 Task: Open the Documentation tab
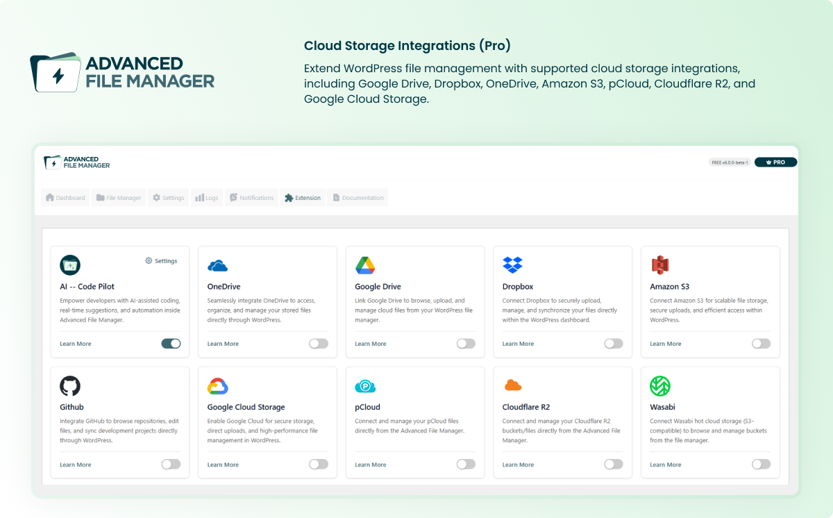pos(357,198)
